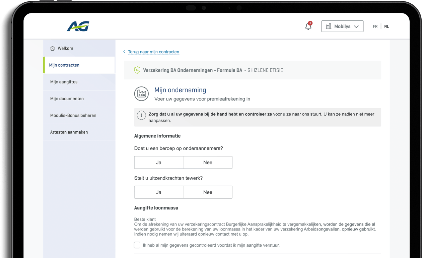Click the Aangifte loonmassa heading
This screenshot has width=422, height=258.
click(156, 208)
